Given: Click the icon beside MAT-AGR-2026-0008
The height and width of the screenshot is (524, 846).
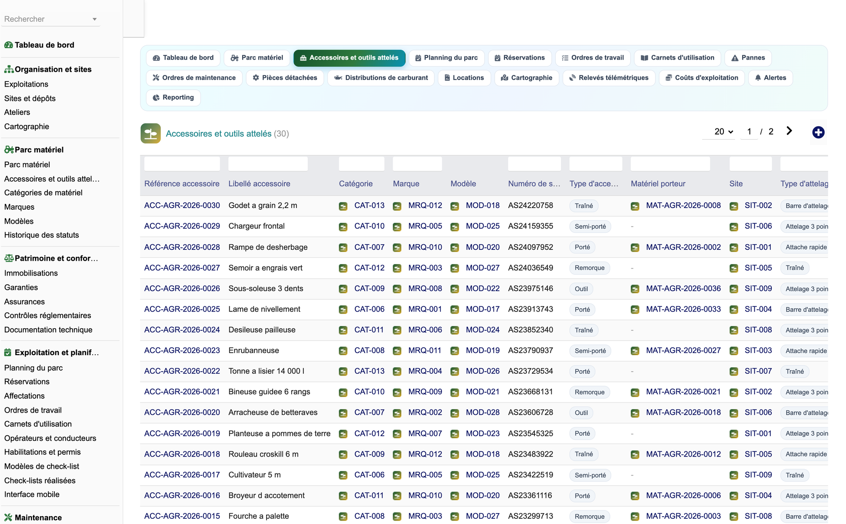Looking at the screenshot, I should (x=635, y=206).
